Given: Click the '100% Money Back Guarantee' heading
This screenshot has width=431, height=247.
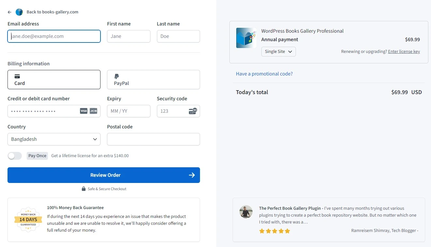Looking at the screenshot, I should pos(75,207).
